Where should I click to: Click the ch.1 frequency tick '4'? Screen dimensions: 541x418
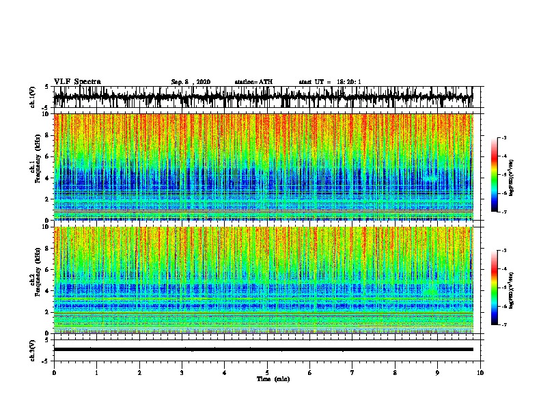click(x=47, y=178)
